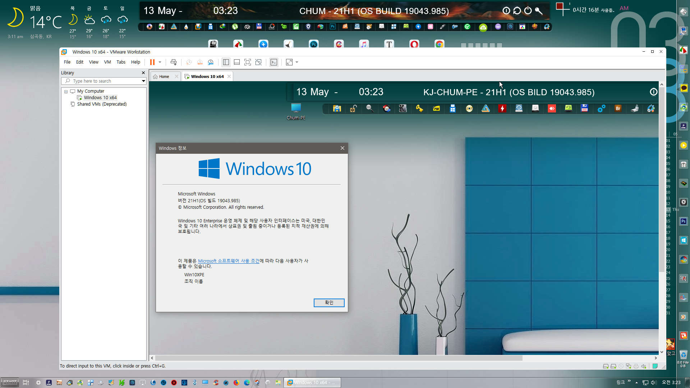The width and height of the screenshot is (690, 388).
Task: Open the iTunes music icon in host launcher
Action: 364,44
